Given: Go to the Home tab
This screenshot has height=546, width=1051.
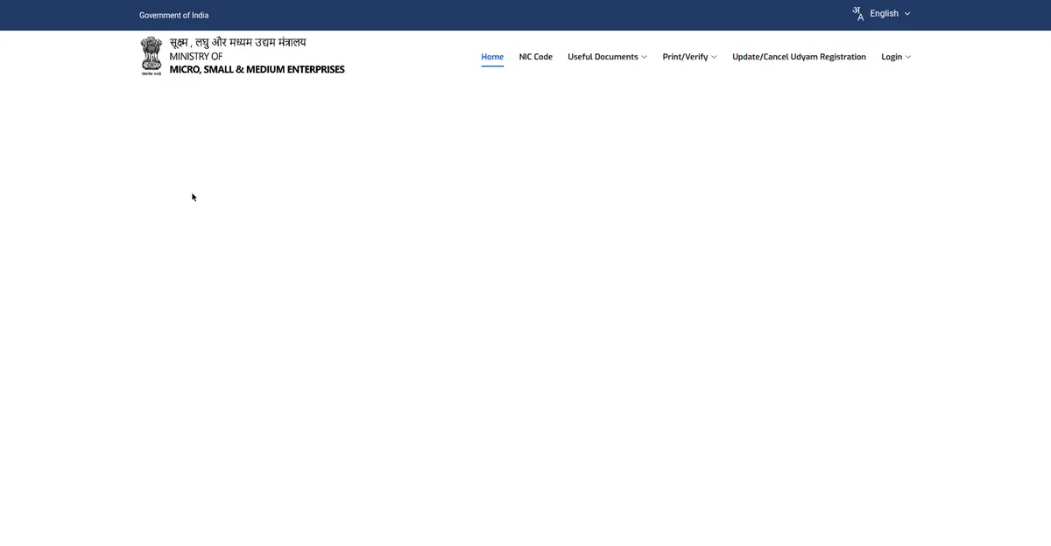Looking at the screenshot, I should tap(492, 57).
